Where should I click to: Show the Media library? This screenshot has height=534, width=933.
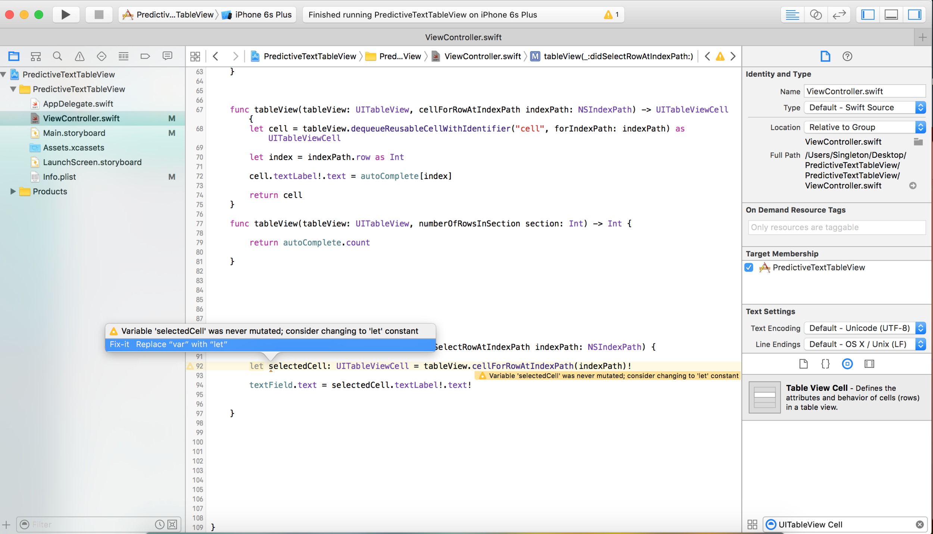(x=869, y=364)
